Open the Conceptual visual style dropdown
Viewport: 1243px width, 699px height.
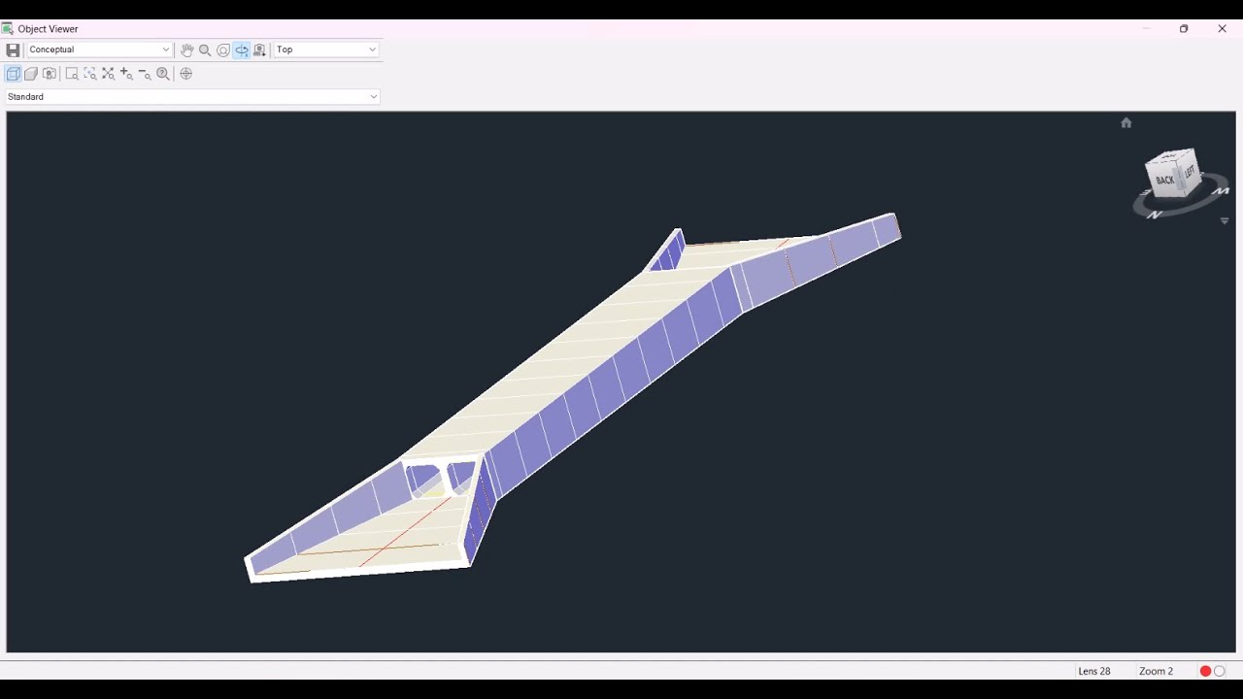(99, 50)
